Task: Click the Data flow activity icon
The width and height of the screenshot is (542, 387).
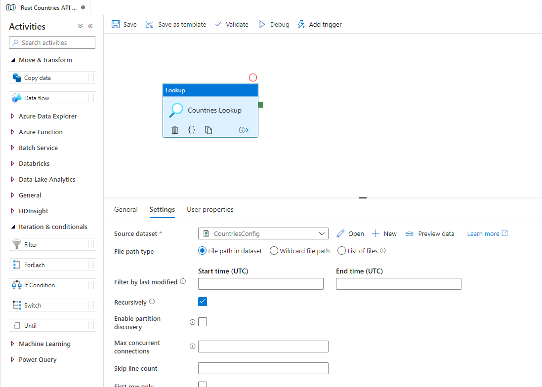Action: [x=17, y=98]
